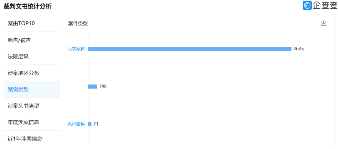Select the 法院层级 tab
Image resolution: width=338 pixels, height=149 pixels.
pyautogui.click(x=18, y=56)
